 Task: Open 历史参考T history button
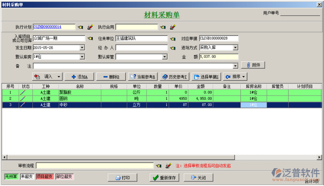pos(175,77)
